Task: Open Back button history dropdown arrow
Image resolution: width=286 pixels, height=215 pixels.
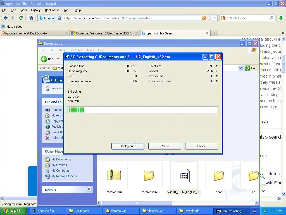Action: tap(58, 59)
